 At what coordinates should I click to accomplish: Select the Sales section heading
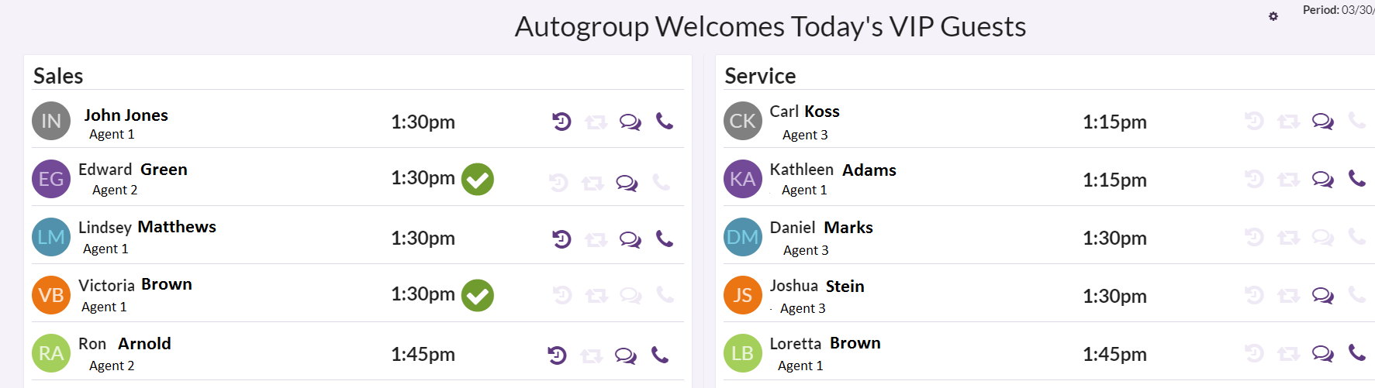tap(58, 76)
